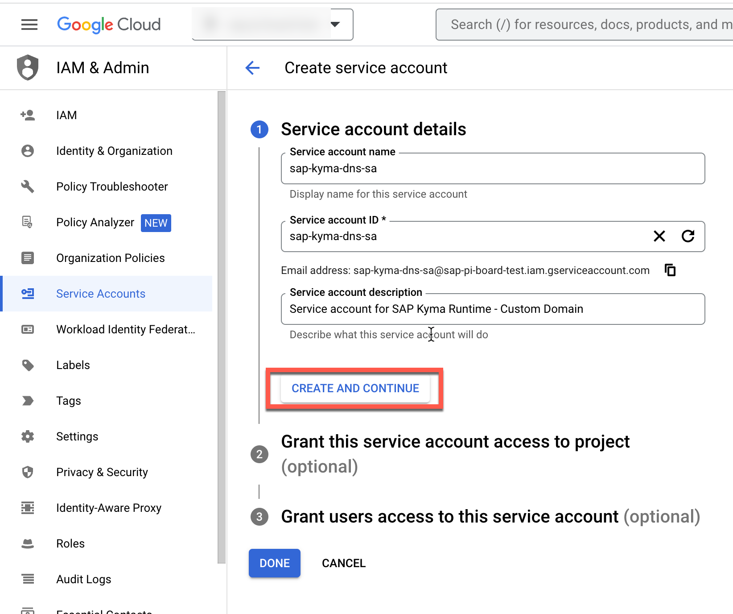The height and width of the screenshot is (614, 733).
Task: Click the Settings gear icon
Action: coord(28,436)
